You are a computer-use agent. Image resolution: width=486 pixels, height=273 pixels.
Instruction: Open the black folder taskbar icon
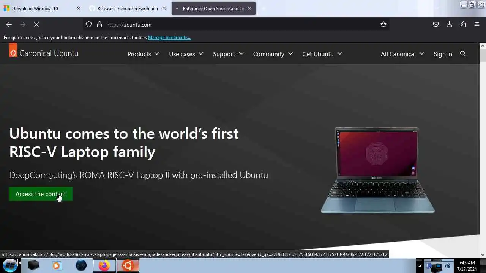tap(33, 265)
